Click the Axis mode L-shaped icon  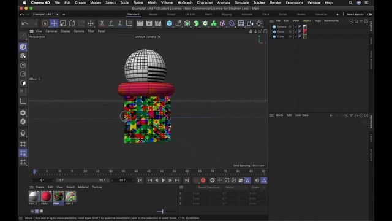tap(23, 101)
